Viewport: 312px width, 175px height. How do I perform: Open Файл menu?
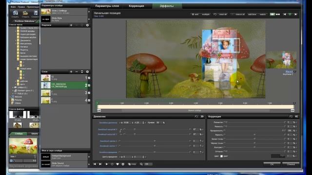coord(13,7)
